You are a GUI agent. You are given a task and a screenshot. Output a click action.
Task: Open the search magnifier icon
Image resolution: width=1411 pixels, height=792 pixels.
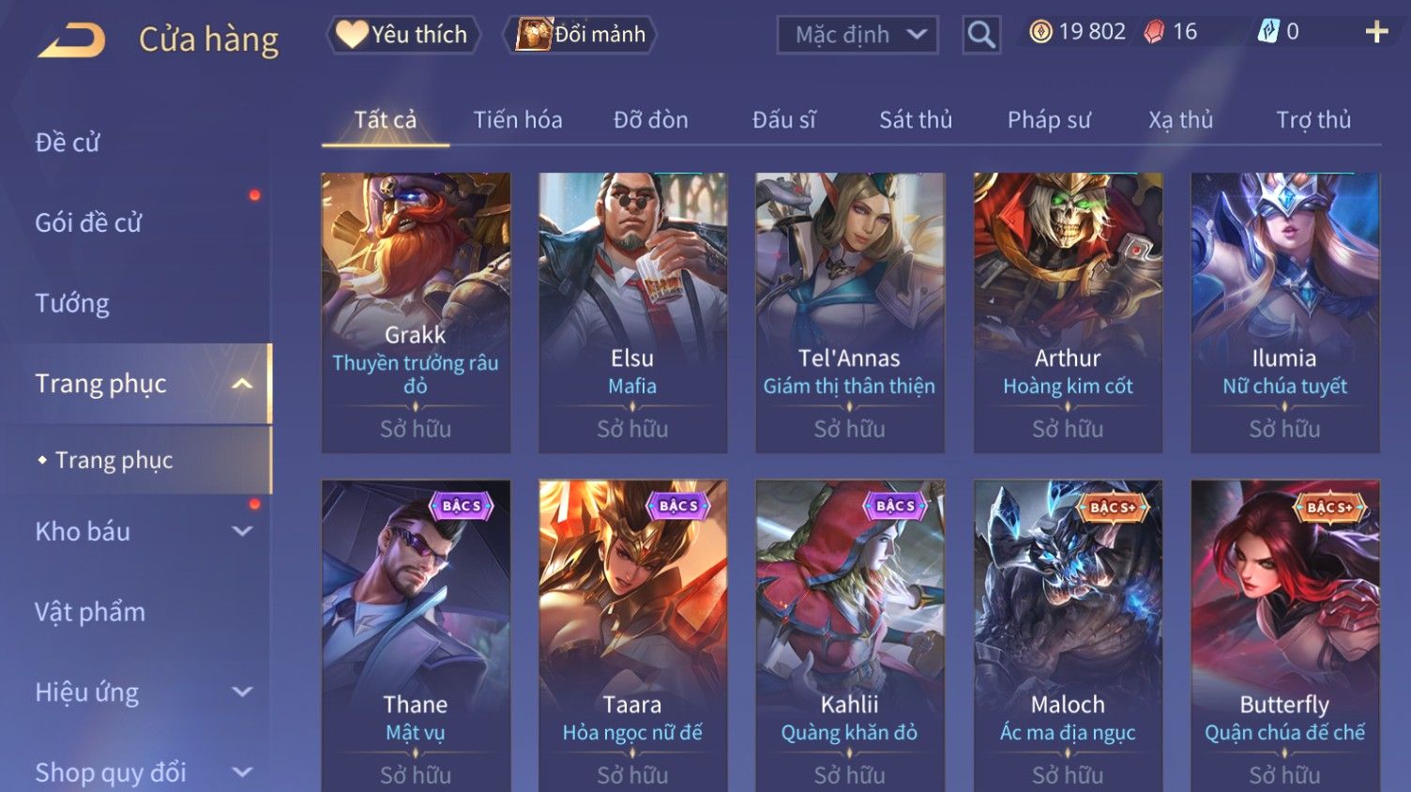(981, 35)
